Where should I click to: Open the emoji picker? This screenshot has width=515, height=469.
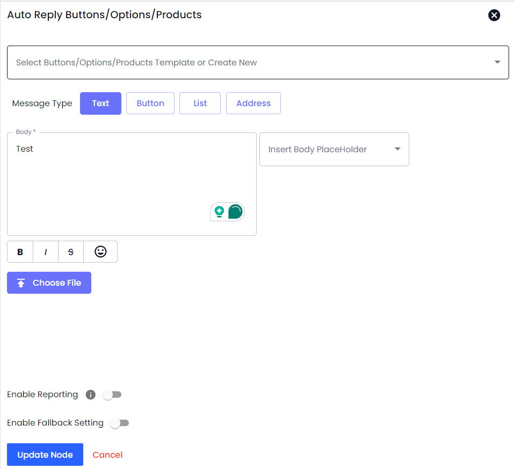tap(100, 252)
